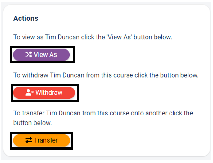213x163 pixels.
Task: Click the 'Transfer' label text
Action: click(x=46, y=140)
